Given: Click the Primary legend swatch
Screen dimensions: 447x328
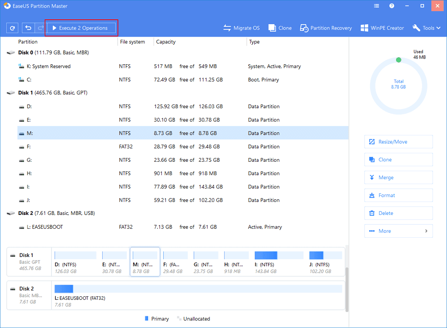Looking at the screenshot, I should click(147, 318).
